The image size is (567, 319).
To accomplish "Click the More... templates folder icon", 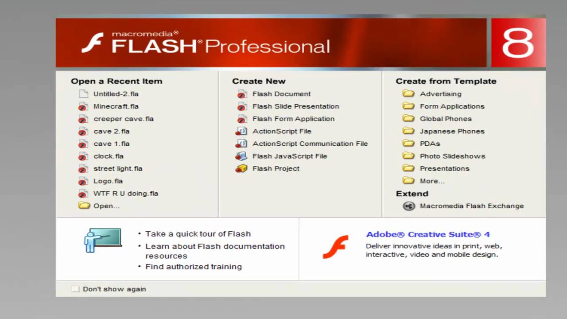I will point(408,180).
